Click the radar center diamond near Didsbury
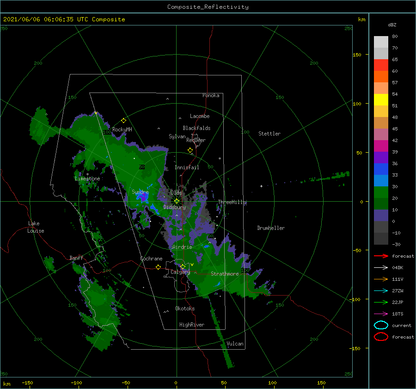Screen dimensions: 416x389 (x=177, y=201)
